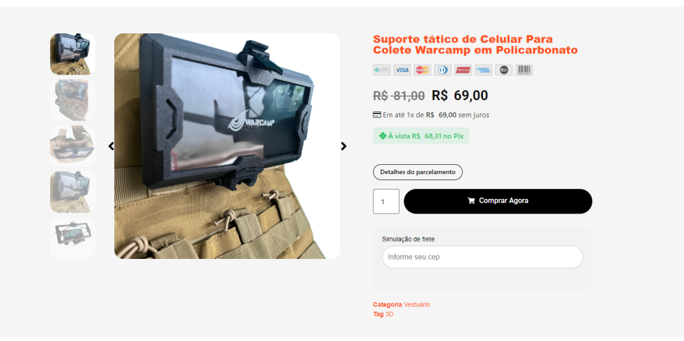This screenshot has height=341, width=684.
Task: Select the third thumbnail showing vest side
Action: 72,146
